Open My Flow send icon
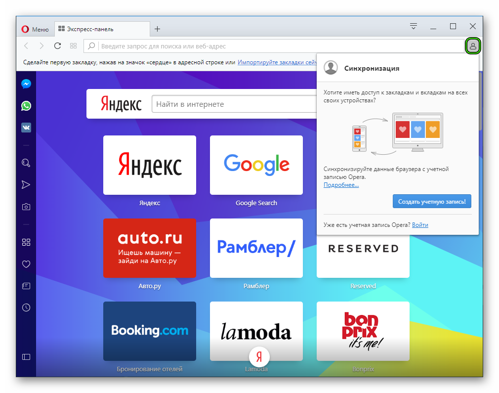Image resolution: width=499 pixels, height=393 pixels. 26,185
